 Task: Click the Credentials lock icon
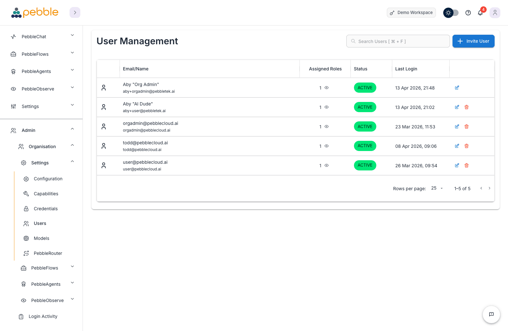coord(26,209)
